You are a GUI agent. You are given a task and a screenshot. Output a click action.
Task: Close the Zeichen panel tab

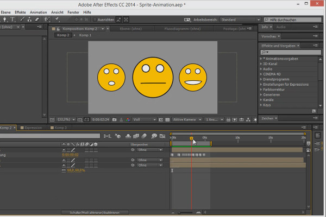276,118
